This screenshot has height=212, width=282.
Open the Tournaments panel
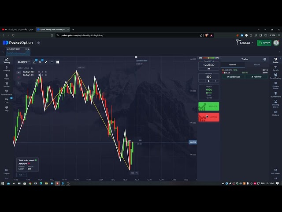275,95
